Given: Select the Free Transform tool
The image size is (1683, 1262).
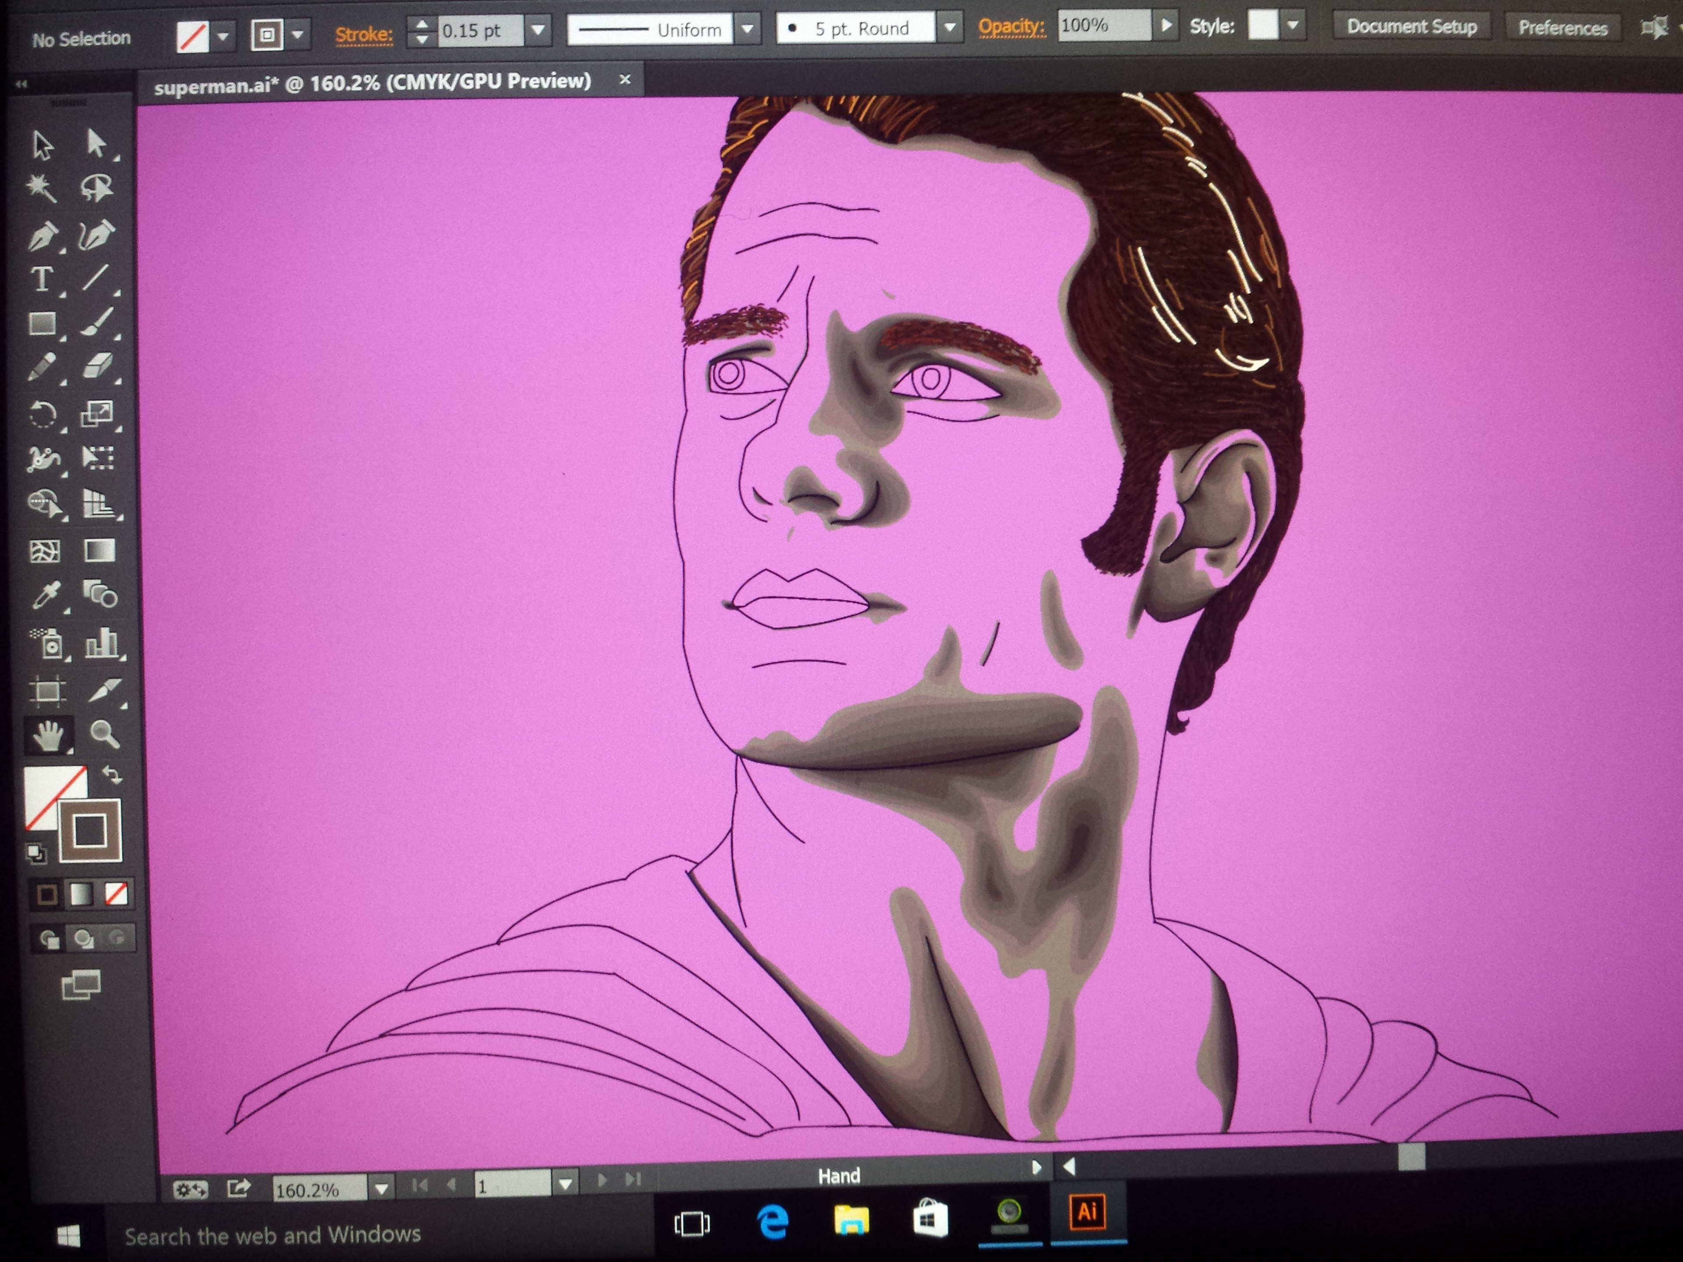Looking at the screenshot, I should [98, 458].
